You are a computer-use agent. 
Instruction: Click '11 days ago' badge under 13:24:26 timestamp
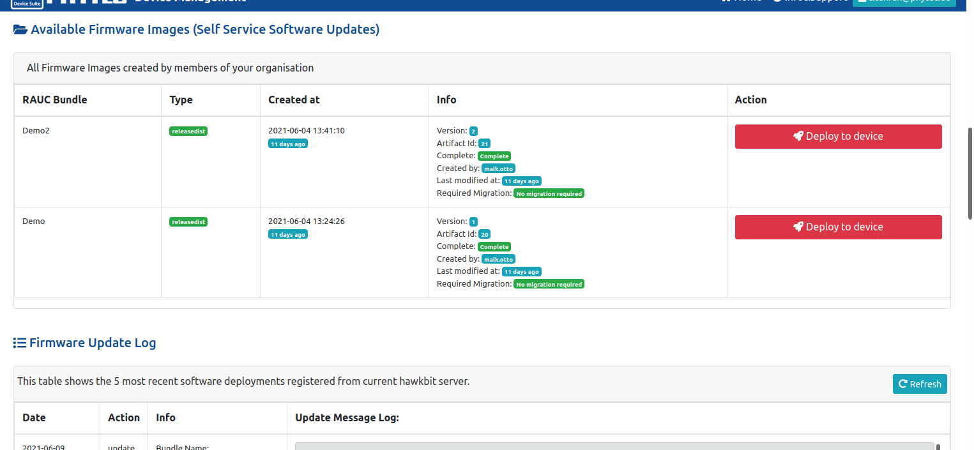288,235
